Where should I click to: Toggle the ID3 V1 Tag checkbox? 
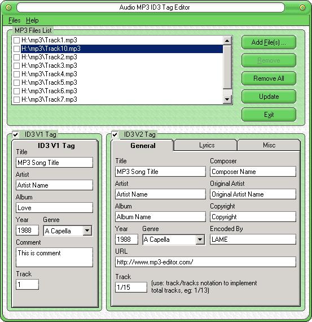16,134
